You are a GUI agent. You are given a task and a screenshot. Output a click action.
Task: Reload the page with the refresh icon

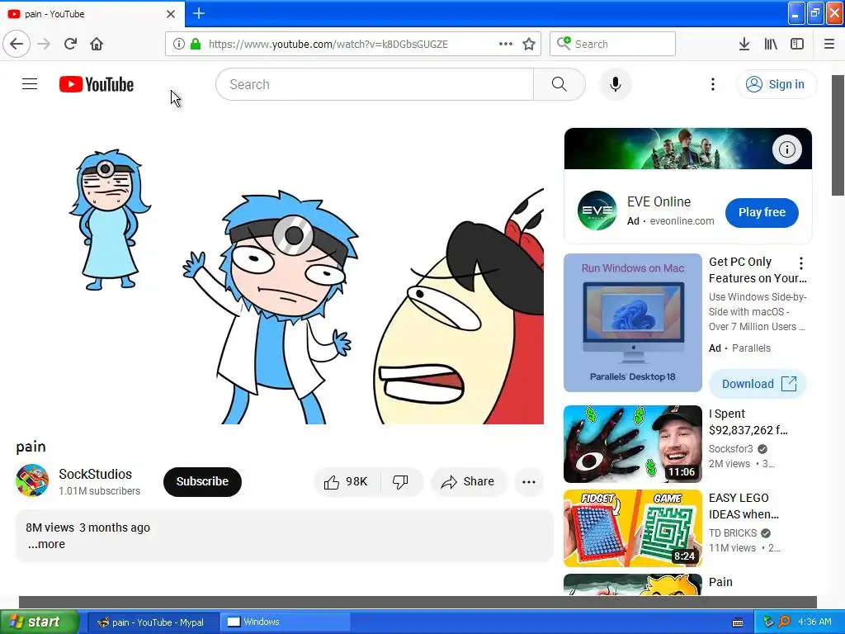coord(71,44)
